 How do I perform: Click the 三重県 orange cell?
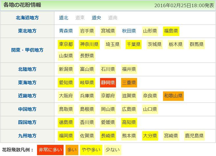coord(129,83)
